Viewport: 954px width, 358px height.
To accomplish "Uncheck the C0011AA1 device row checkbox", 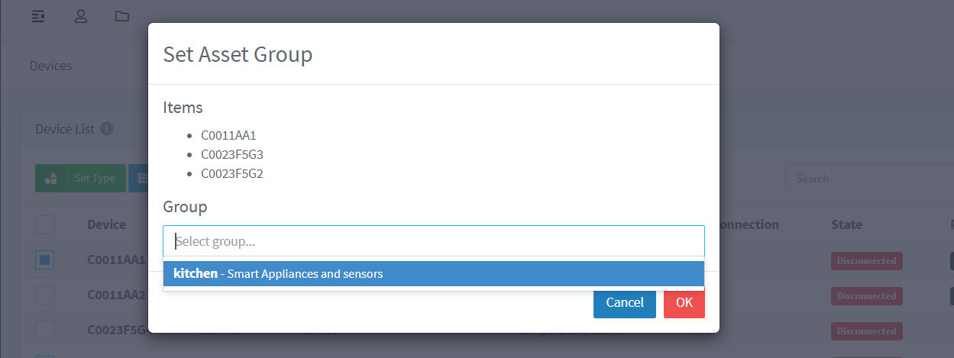I will coord(45,260).
